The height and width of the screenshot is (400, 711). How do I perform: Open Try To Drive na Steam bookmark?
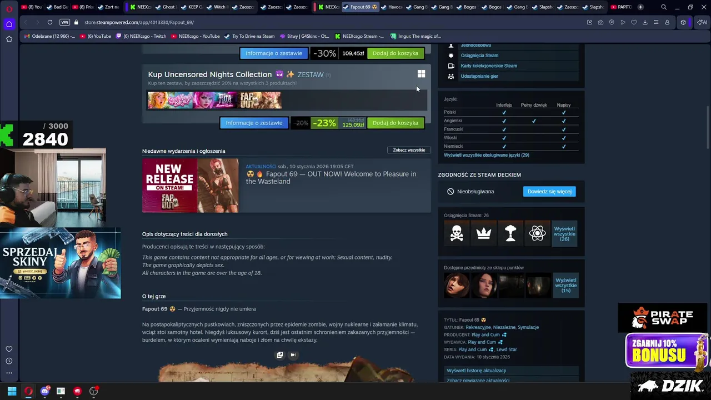249,36
